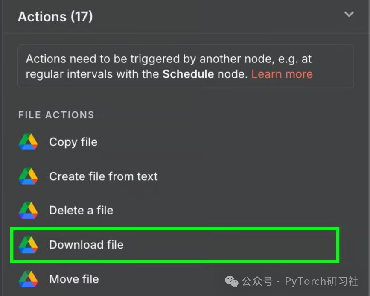This screenshot has height=296, width=370.
Task: Select the Move file action
Action: (x=74, y=279)
